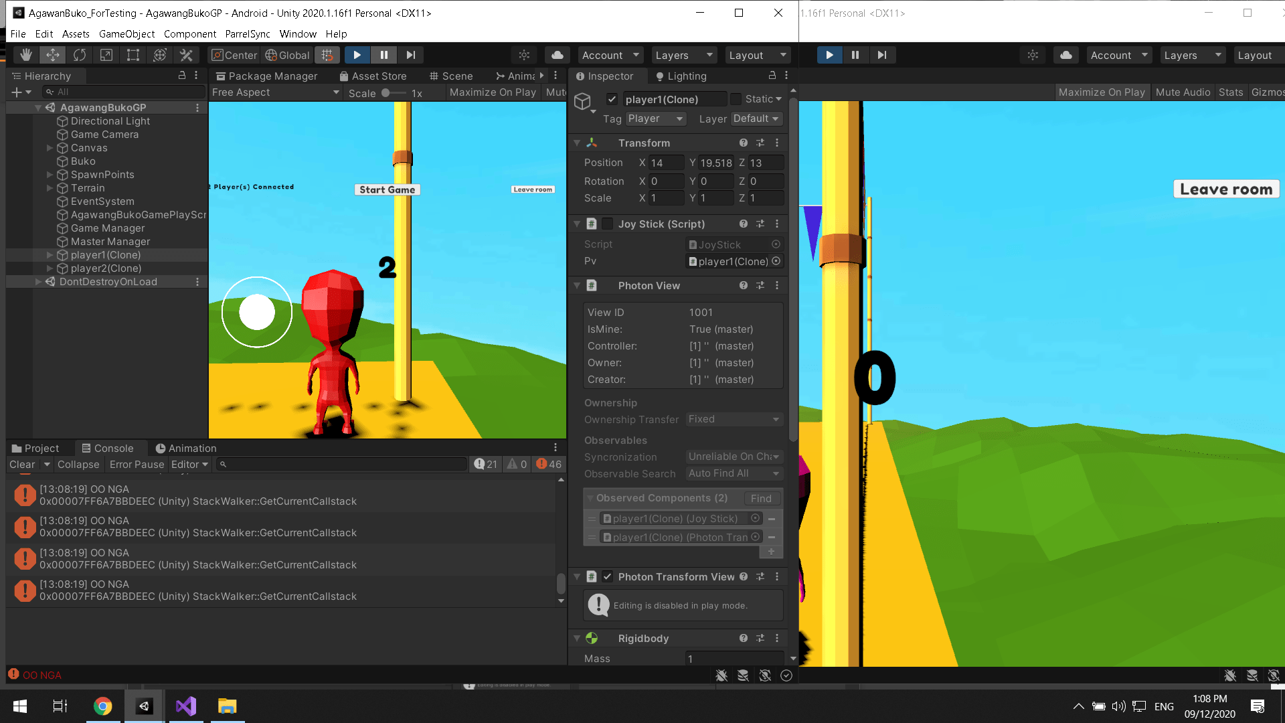Open the Tag Player dropdown
1285x723 pixels.
click(656, 118)
